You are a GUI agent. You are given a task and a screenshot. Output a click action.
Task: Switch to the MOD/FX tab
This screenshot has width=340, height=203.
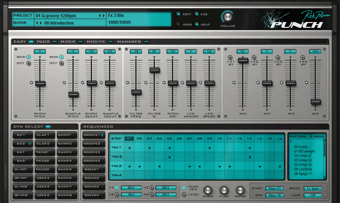tap(100, 42)
